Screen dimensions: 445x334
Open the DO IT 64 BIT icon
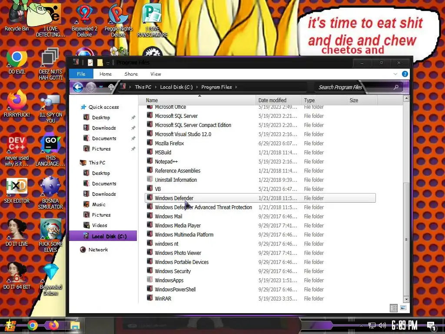pos(17,275)
